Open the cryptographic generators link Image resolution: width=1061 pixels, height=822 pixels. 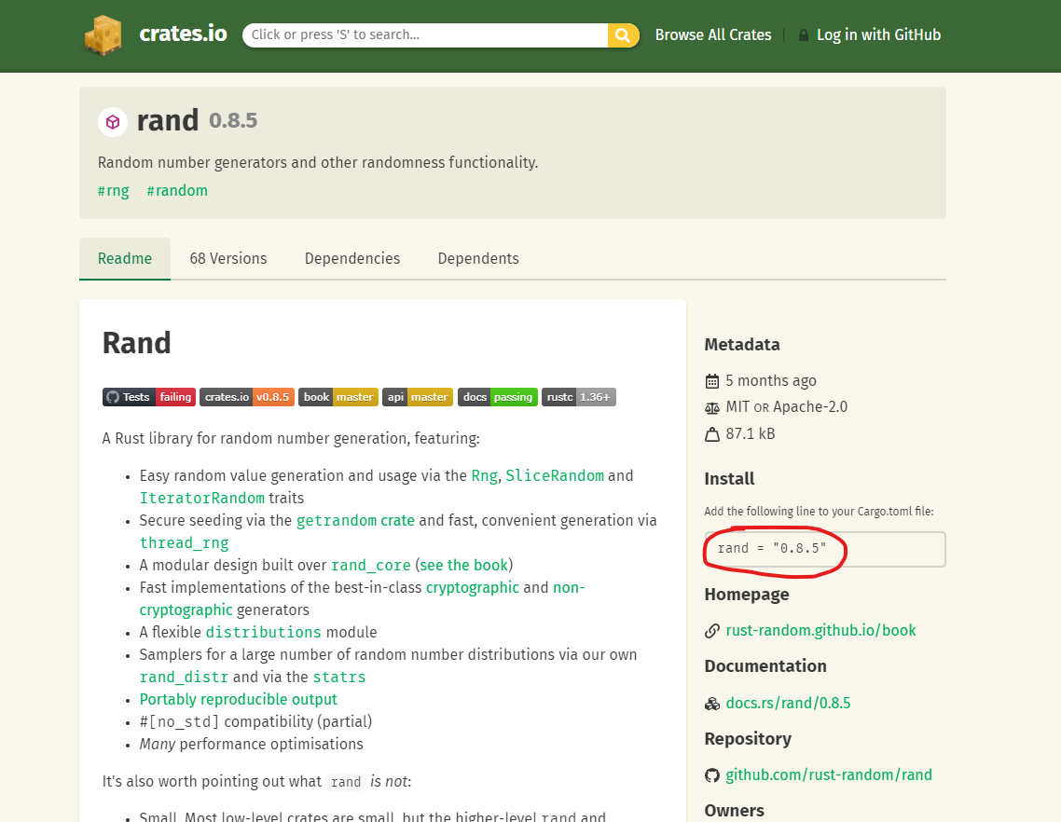point(473,587)
